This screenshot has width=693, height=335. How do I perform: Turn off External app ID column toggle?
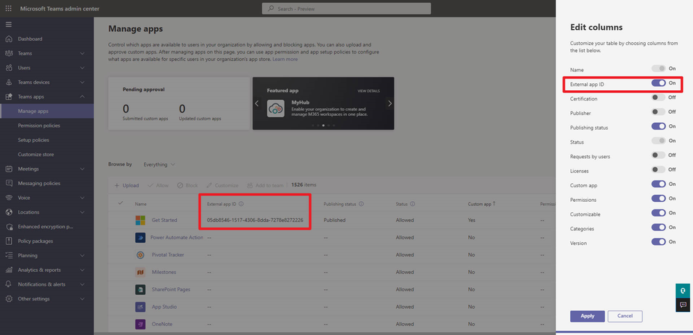(x=658, y=83)
